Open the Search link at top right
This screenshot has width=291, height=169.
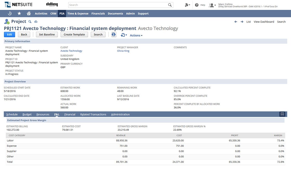[x=281, y=22]
